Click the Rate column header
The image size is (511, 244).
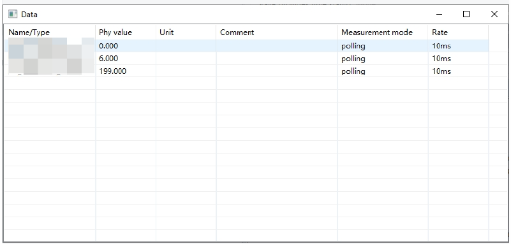point(458,32)
